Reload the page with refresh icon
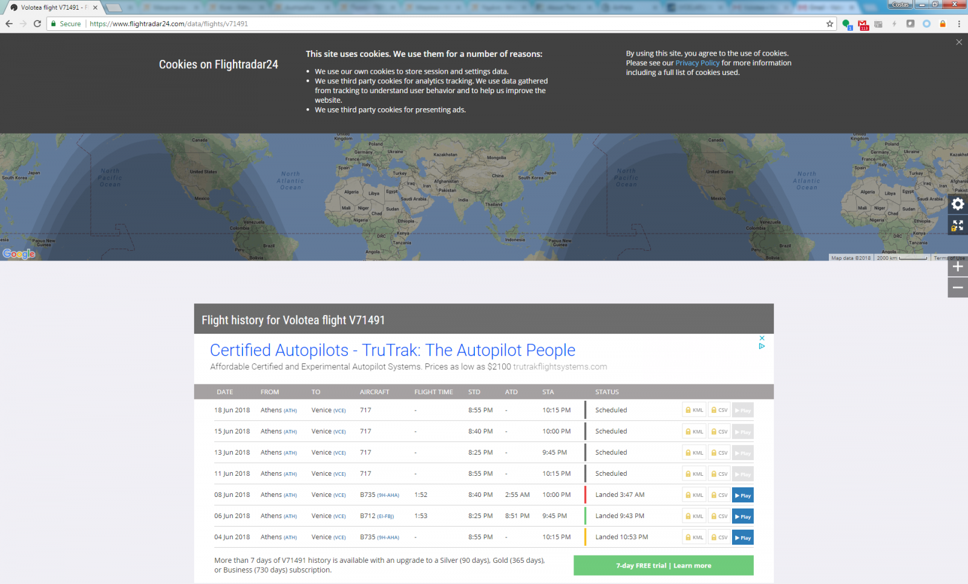Screen dimensions: 968x584 pos(37,24)
